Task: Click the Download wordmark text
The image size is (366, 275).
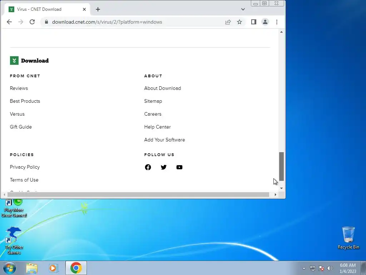Action: tap(35, 61)
